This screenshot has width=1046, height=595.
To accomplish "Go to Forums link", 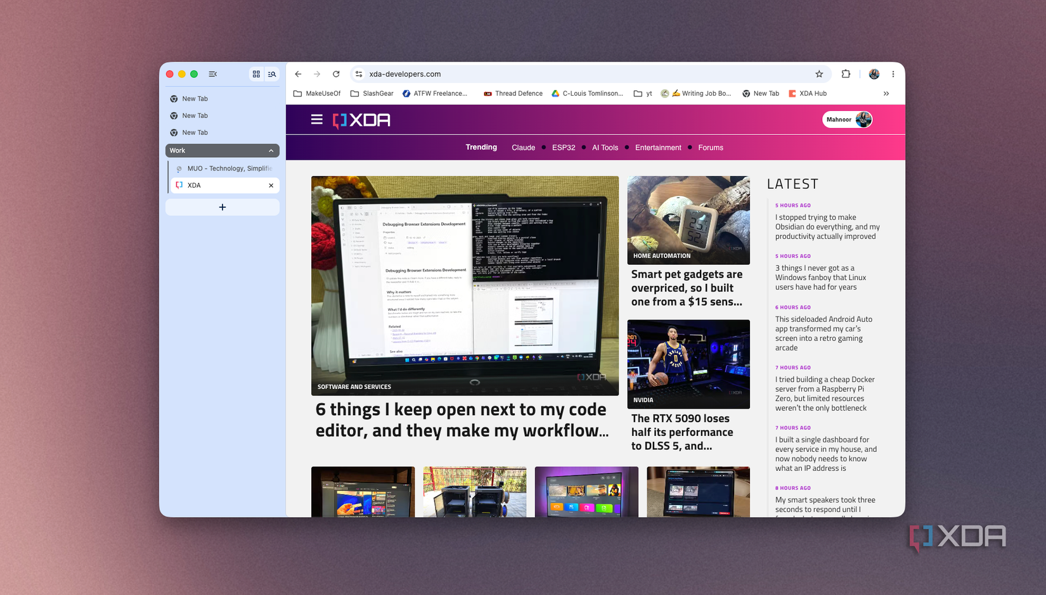I will [x=711, y=148].
